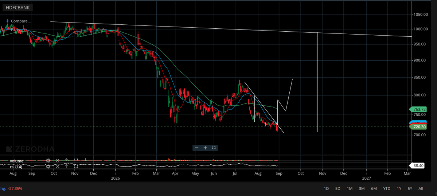Toggle full-screen chart view icon
The image size is (437, 196).
214,148
